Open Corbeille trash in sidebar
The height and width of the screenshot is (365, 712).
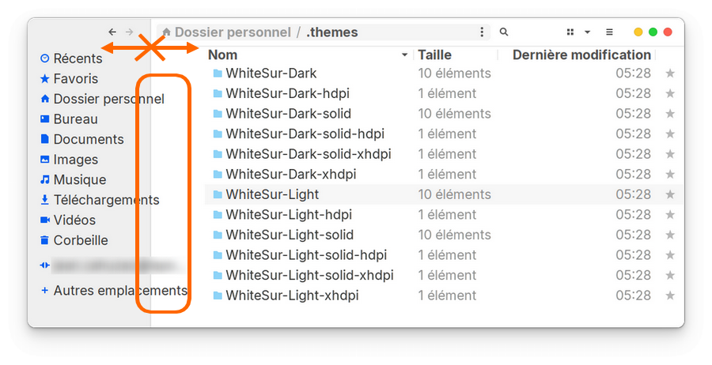click(x=80, y=240)
